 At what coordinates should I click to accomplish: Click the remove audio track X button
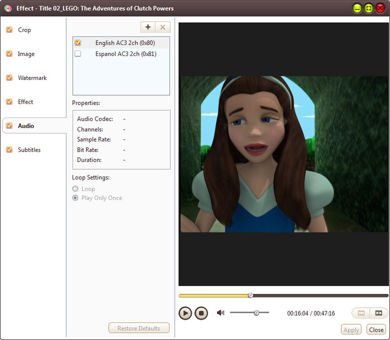[163, 27]
